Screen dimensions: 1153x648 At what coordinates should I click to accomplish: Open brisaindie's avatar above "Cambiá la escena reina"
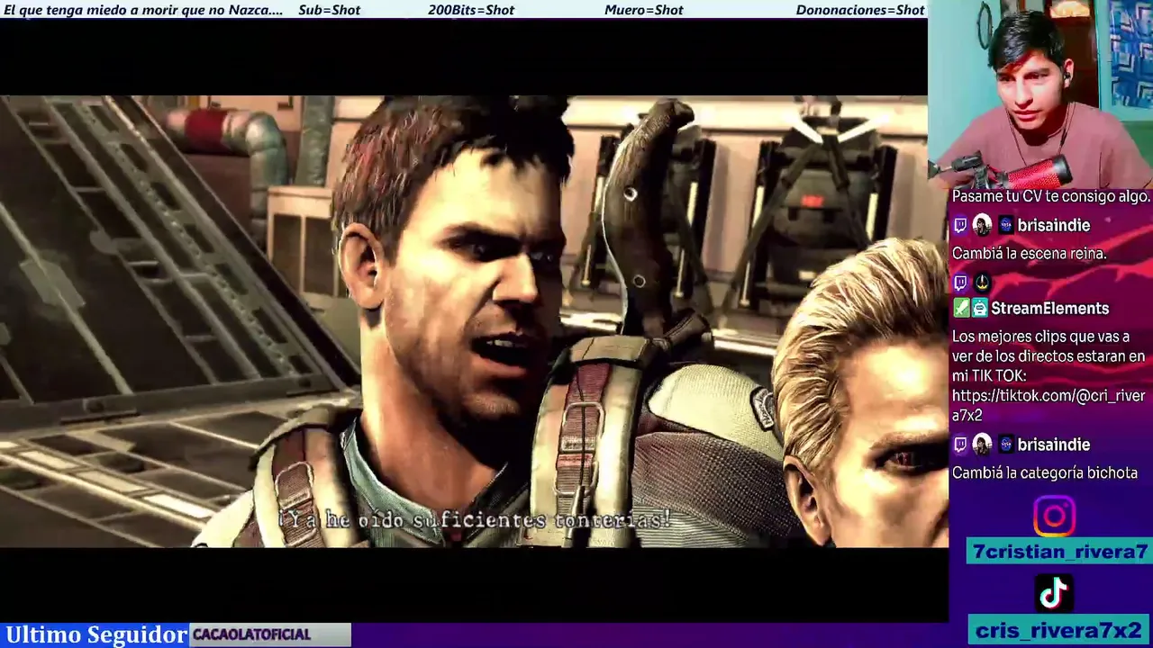click(x=982, y=225)
